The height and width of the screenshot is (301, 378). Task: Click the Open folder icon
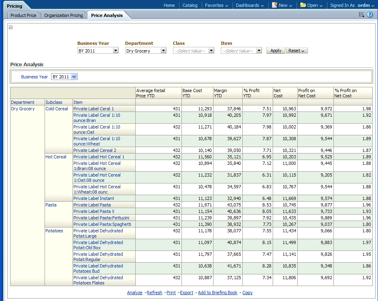(x=303, y=5)
